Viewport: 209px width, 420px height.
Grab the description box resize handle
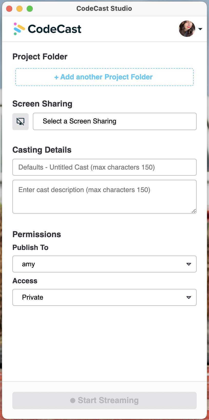[194, 211]
